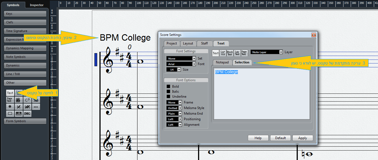Expand the Keys symbol section

point(25,14)
